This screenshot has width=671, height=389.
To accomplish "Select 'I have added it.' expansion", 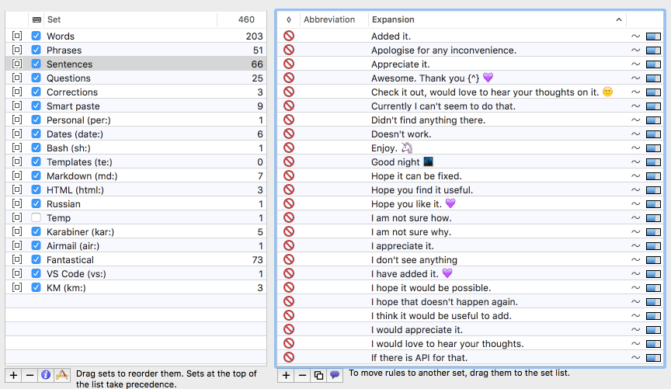I will point(412,273).
